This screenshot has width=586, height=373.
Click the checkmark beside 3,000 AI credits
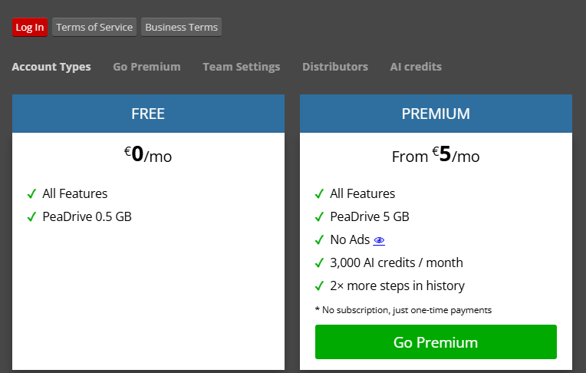(319, 262)
